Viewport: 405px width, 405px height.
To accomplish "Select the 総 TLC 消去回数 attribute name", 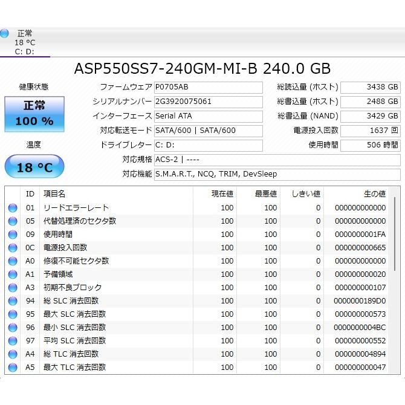I will pos(71,354).
